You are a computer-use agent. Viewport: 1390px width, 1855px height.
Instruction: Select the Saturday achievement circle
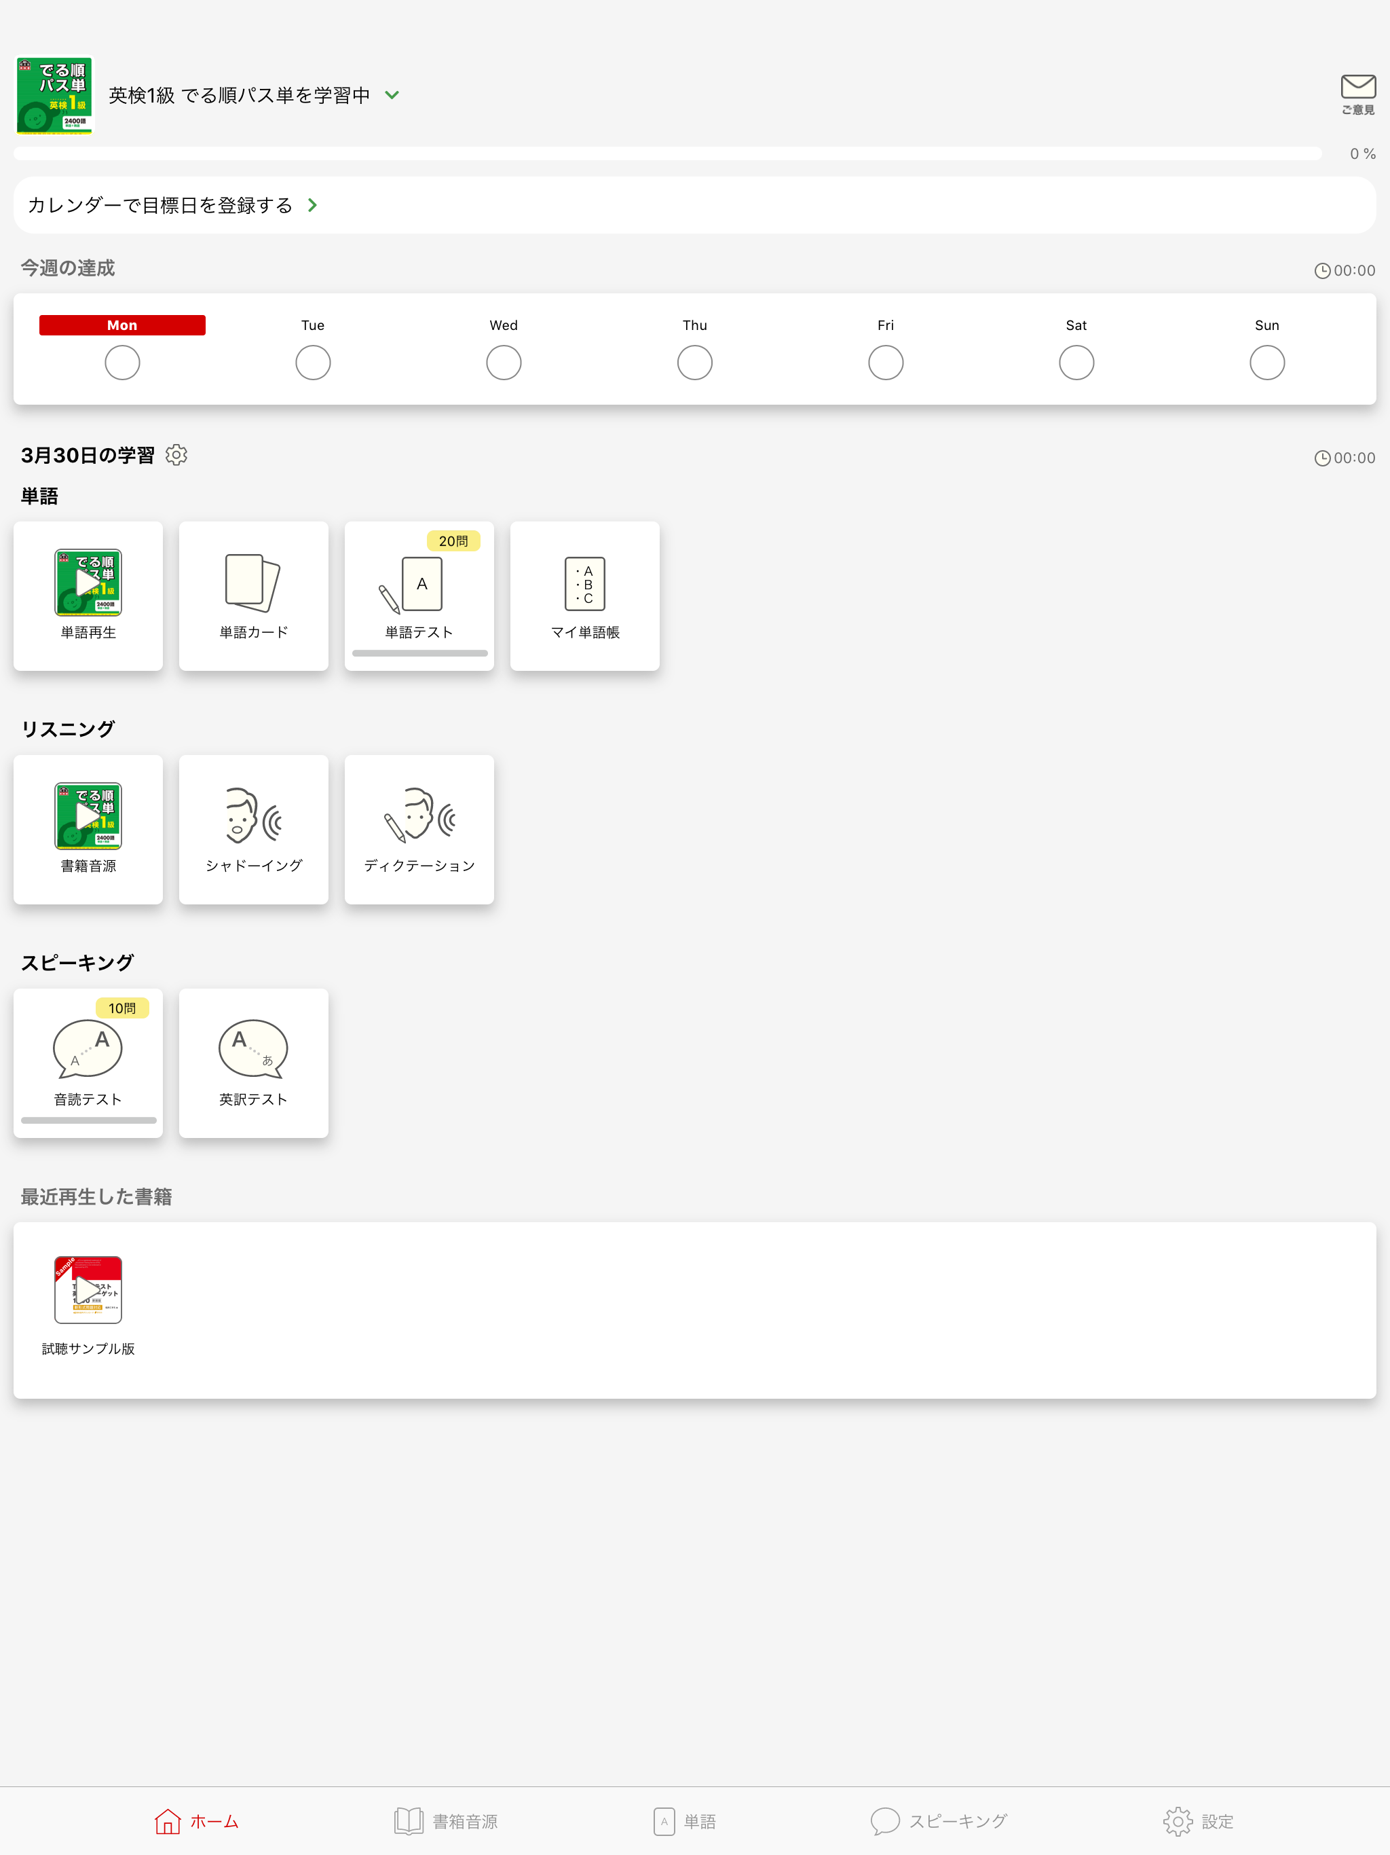(x=1076, y=363)
